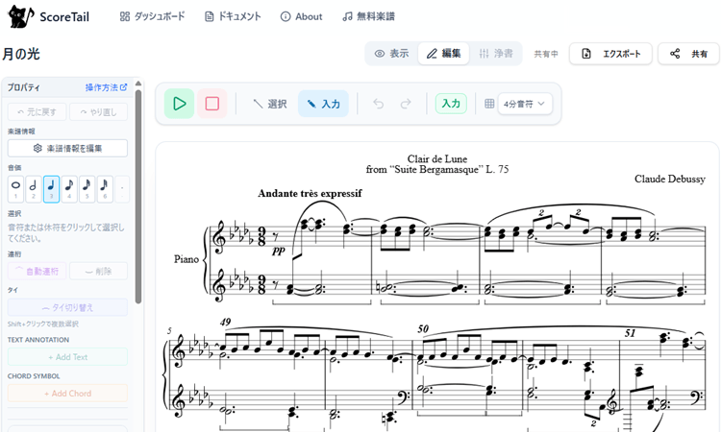Open the 操作方法 help link
Viewport: 721px width, 432px height.
106,87
